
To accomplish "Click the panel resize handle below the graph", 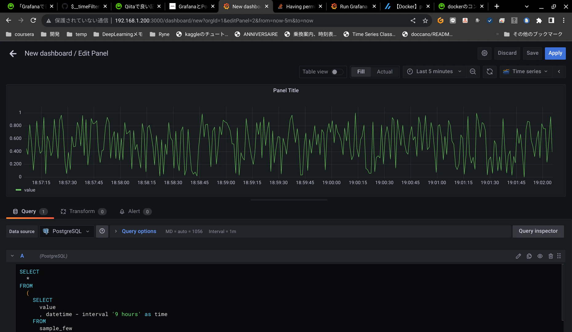I will [289, 200].
